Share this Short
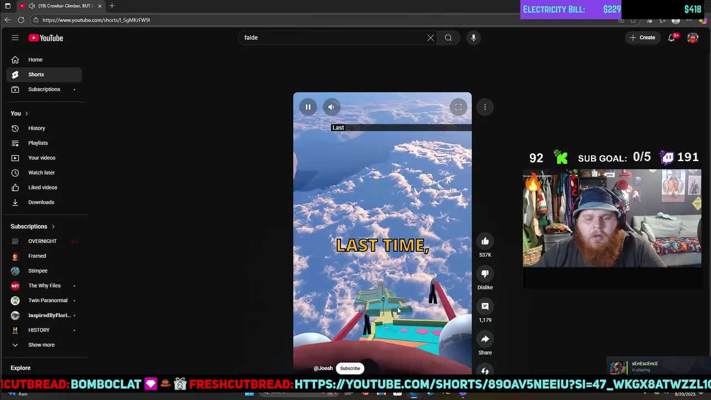This screenshot has height=400, width=711. point(485,339)
